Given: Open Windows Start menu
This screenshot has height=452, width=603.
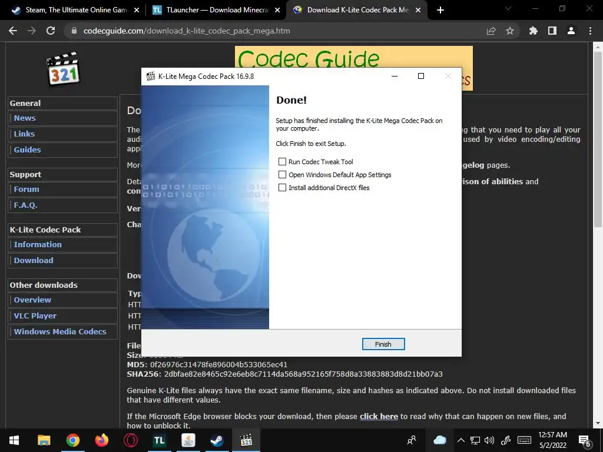Looking at the screenshot, I should (x=14, y=440).
